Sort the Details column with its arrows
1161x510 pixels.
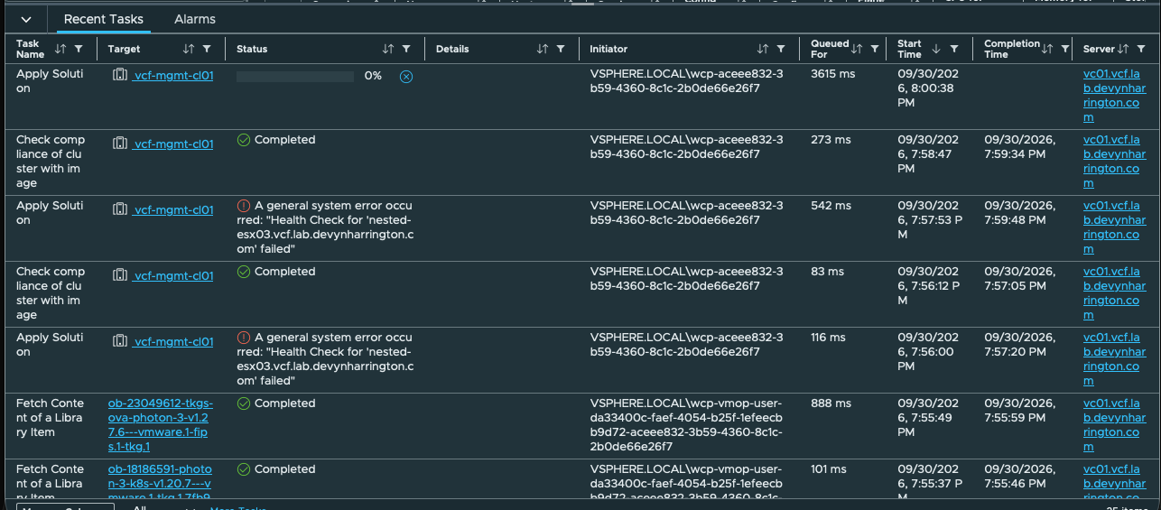(x=543, y=49)
